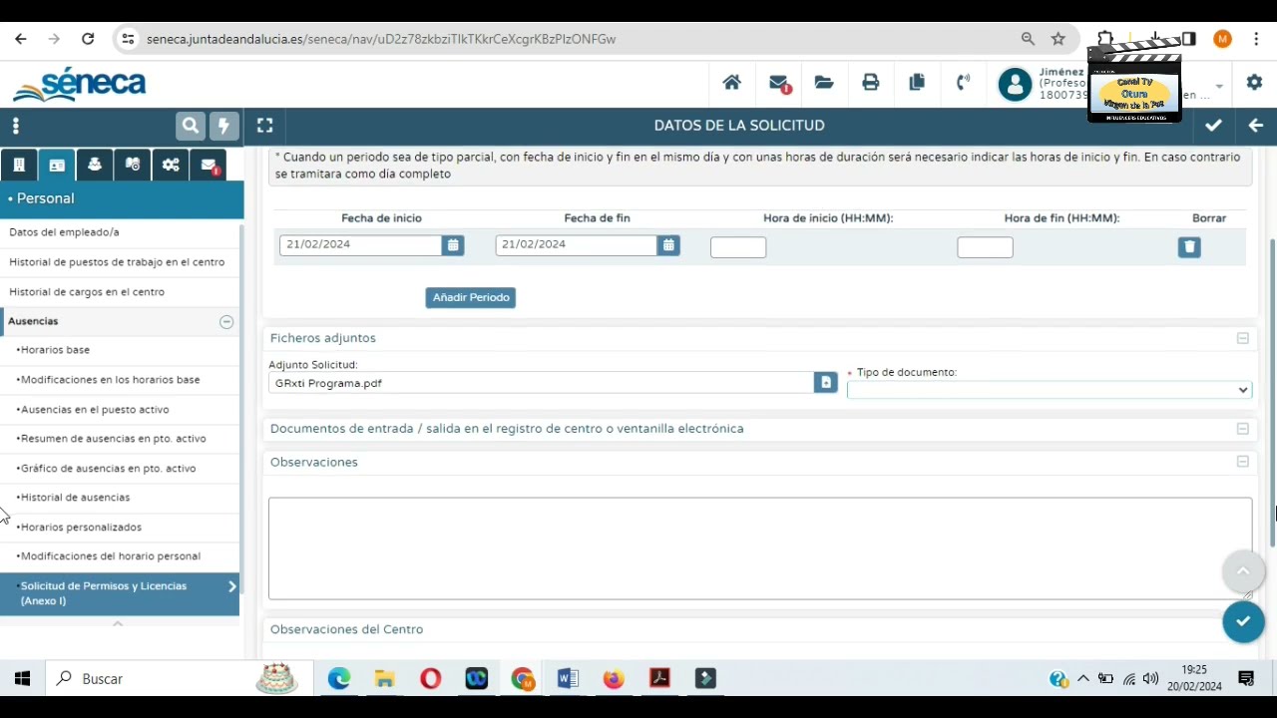The height and width of the screenshot is (718, 1277).
Task: Click the Añadir Periodo button
Action: 471,297
